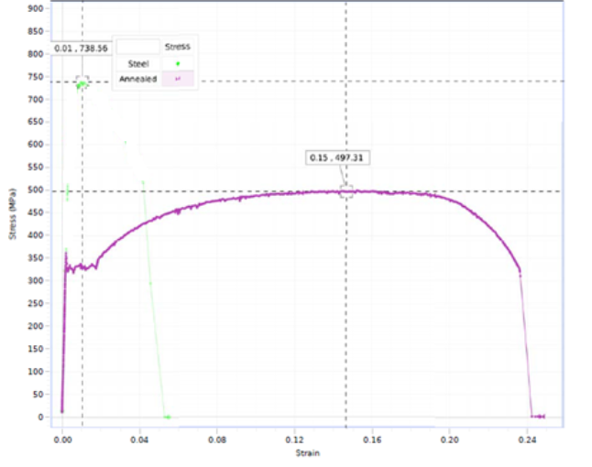
Task: Click the 0.12 x-axis tick label
Action: coord(294,440)
